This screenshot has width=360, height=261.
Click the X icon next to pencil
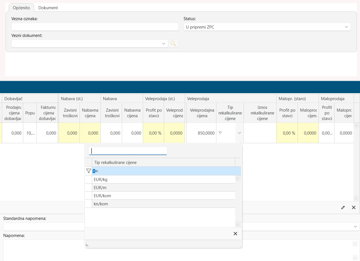click(x=354, y=207)
